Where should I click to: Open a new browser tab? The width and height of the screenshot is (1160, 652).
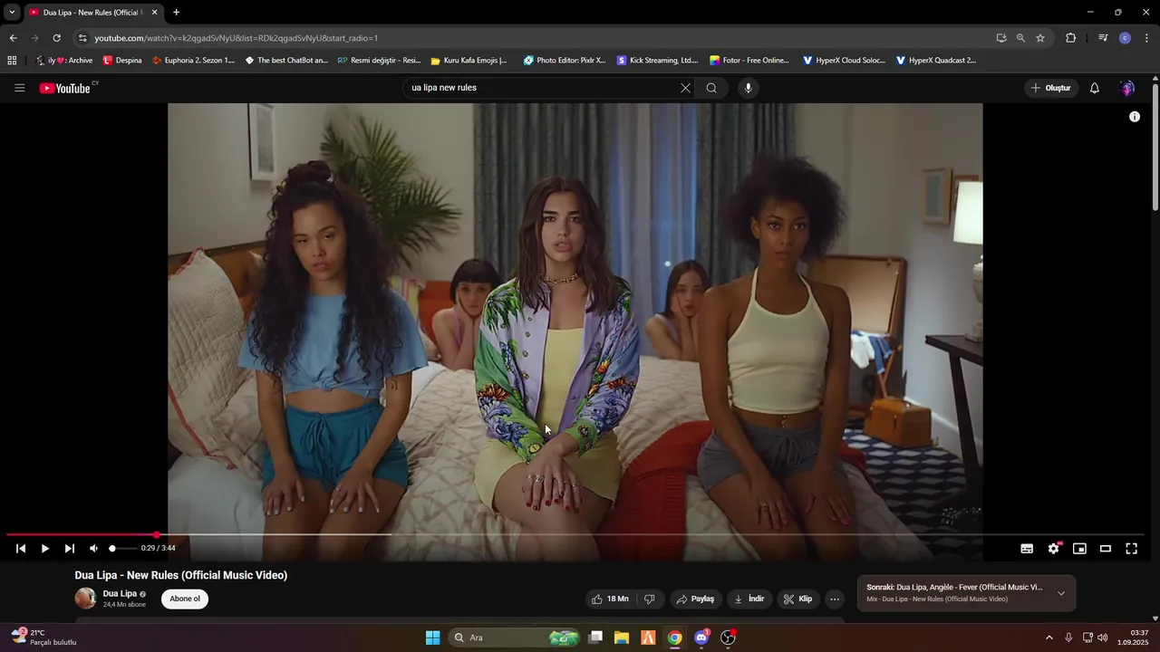176,13
